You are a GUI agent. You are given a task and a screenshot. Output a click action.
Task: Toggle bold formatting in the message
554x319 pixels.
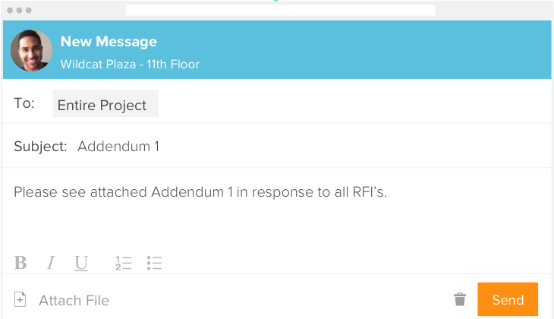coord(20,263)
